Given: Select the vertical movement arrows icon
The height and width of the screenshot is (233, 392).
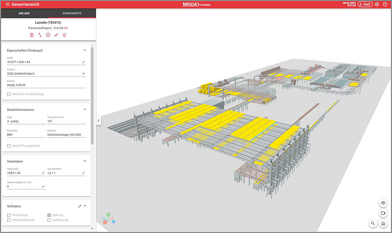Looking at the screenshot, I should point(40,35).
